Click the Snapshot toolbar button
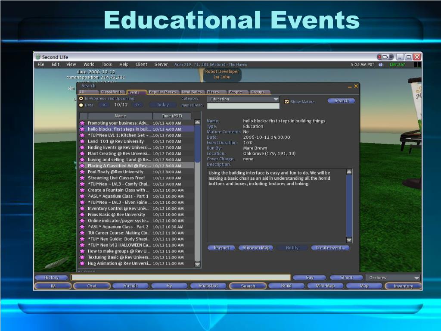This screenshot has height=331, width=441. [x=208, y=286]
